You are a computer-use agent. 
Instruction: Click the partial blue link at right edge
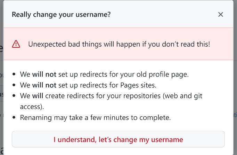(x=235, y=115)
